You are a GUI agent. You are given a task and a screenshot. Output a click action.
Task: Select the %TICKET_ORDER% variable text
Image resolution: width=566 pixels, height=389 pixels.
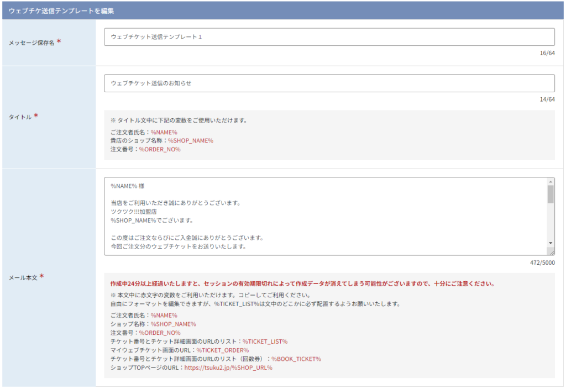(223, 350)
